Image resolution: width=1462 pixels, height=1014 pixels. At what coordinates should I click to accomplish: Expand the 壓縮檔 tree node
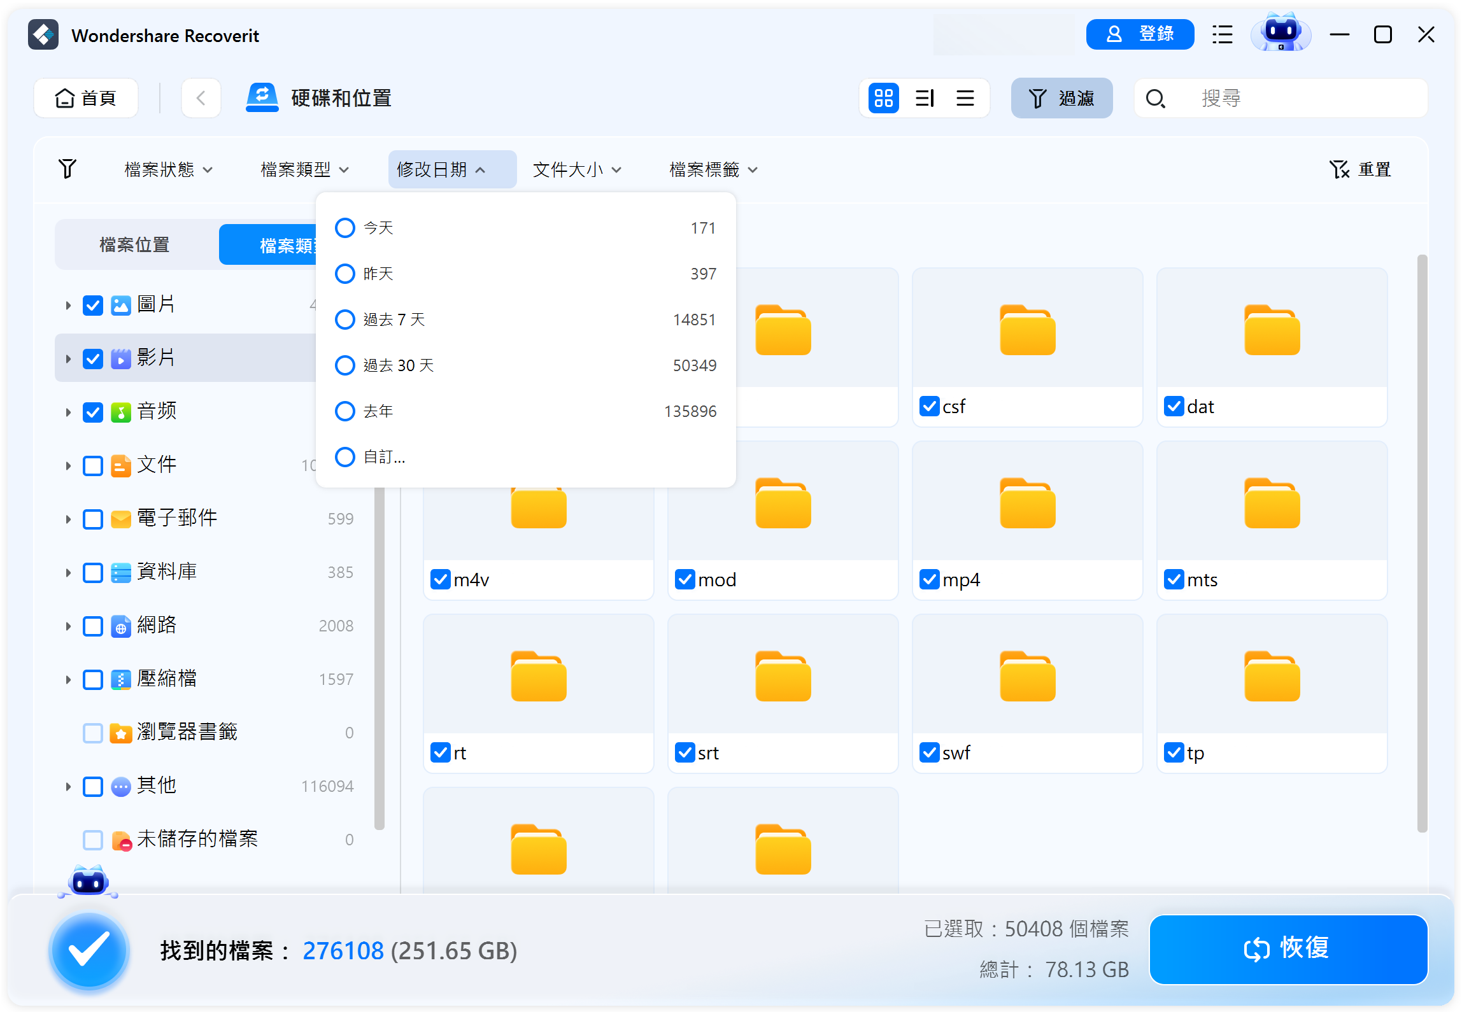pyautogui.click(x=67, y=680)
